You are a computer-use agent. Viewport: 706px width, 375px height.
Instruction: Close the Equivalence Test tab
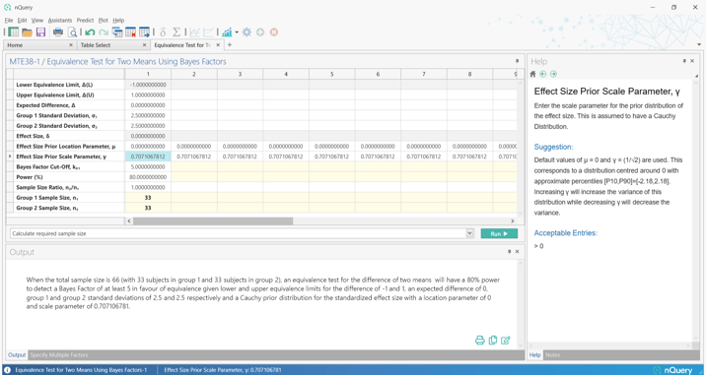click(218, 45)
